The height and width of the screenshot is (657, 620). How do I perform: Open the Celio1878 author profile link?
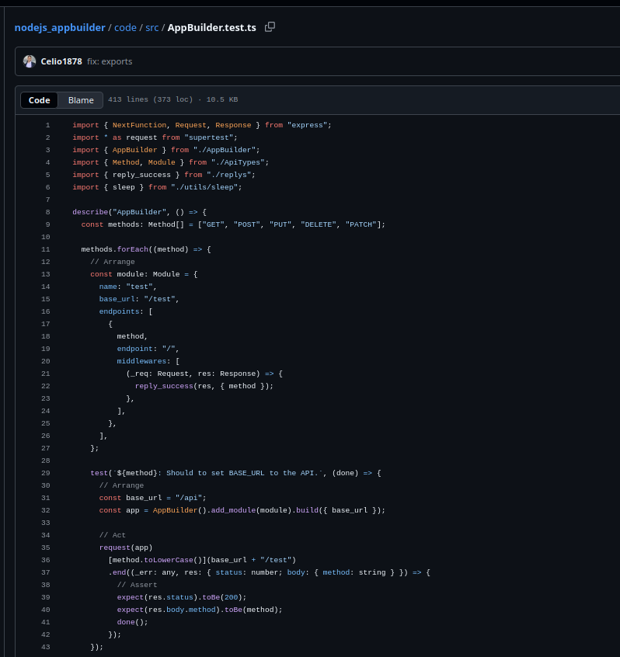pos(61,61)
